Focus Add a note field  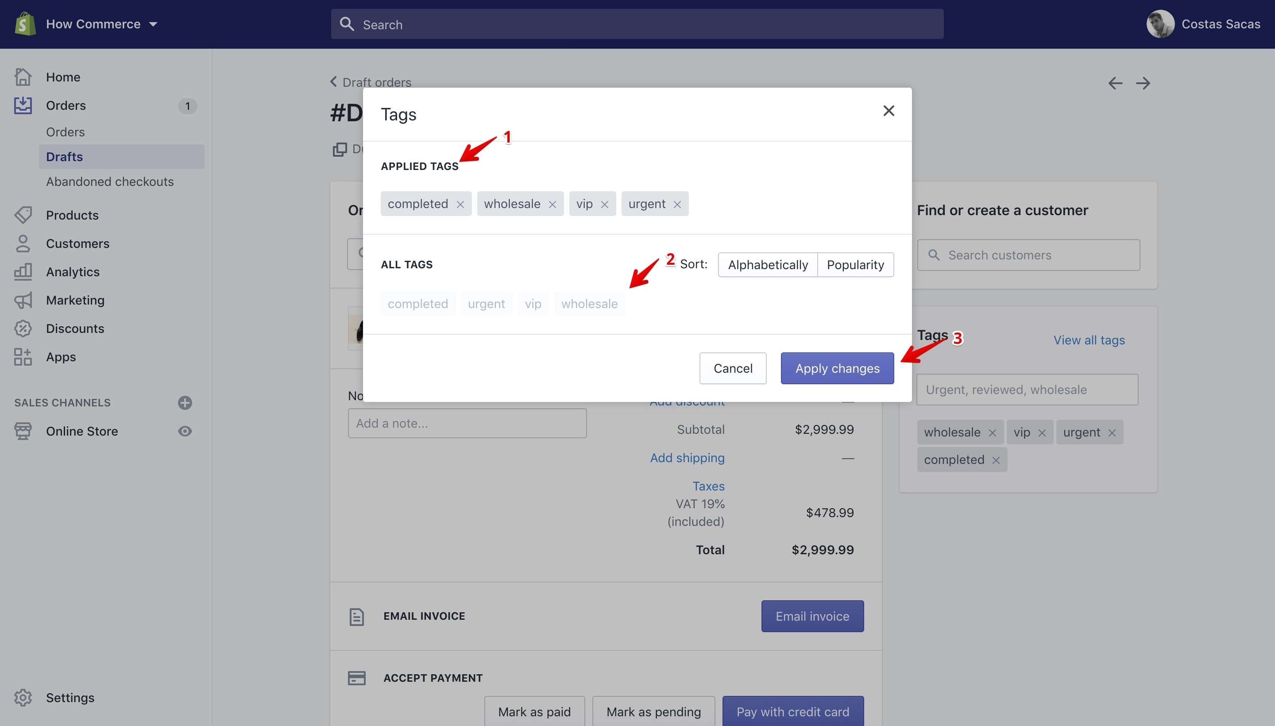pos(467,423)
